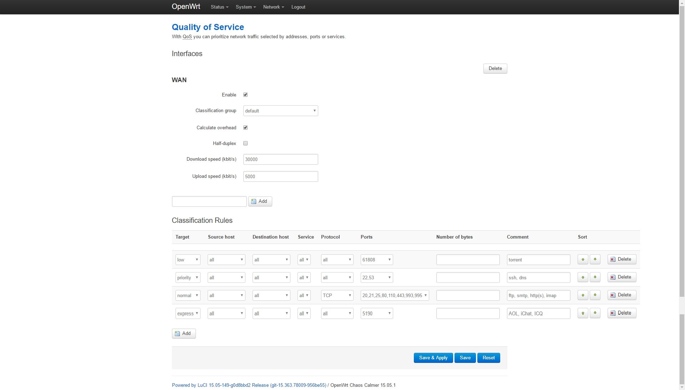Delete the AOL, iChat classification rule
Screen dimensions: 685x390
(622, 313)
